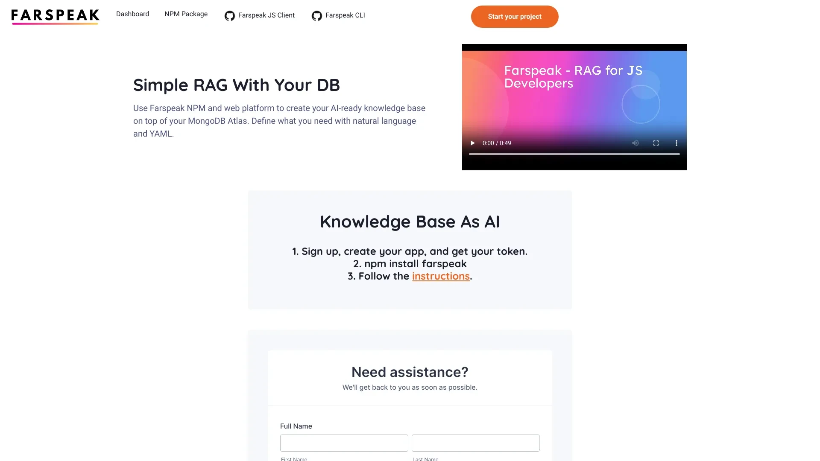This screenshot has width=820, height=461.
Task: Click the fullscreen button on the video
Action: click(x=656, y=143)
